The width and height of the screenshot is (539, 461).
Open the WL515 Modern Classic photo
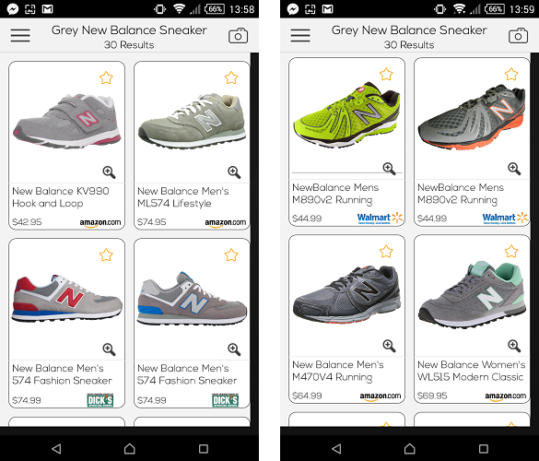point(472,294)
